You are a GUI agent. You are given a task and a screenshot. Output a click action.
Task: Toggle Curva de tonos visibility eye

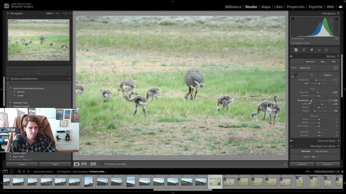[x=291, y=141]
